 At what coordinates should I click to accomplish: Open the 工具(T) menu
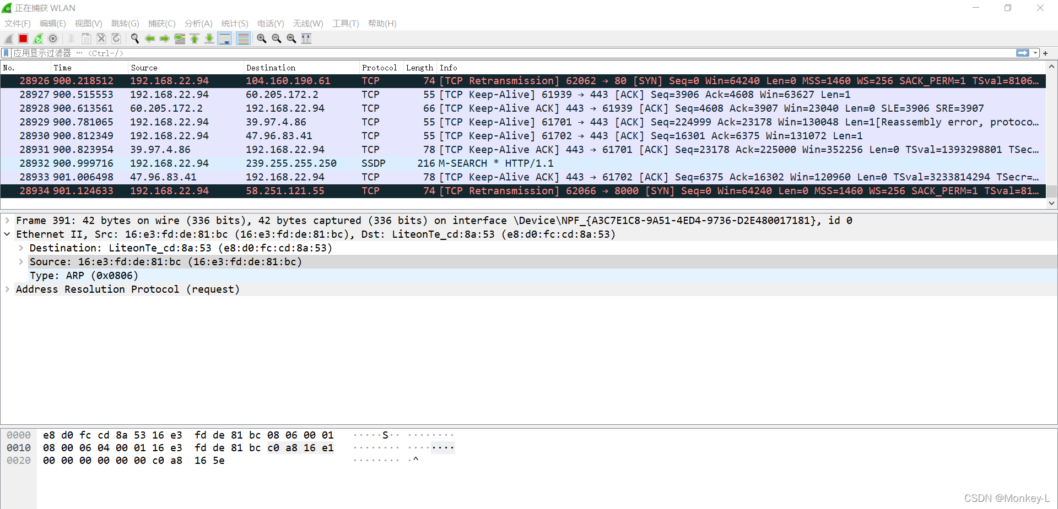tap(346, 23)
